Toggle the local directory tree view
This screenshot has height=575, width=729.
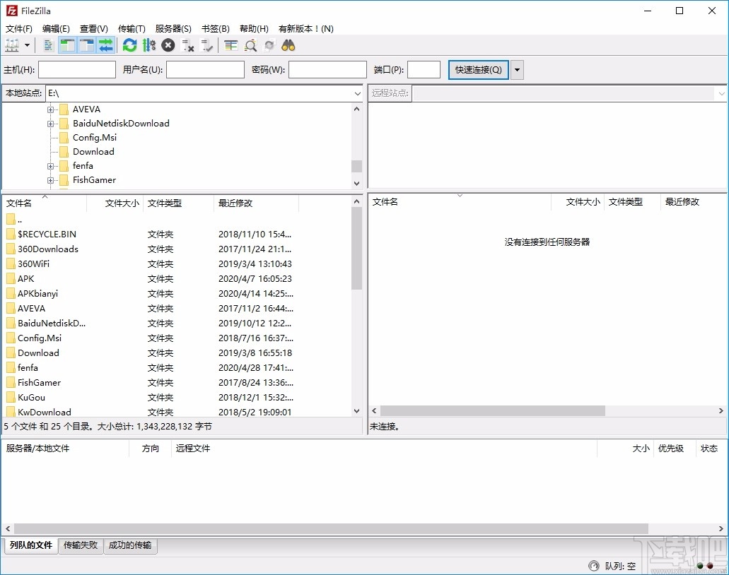67,45
